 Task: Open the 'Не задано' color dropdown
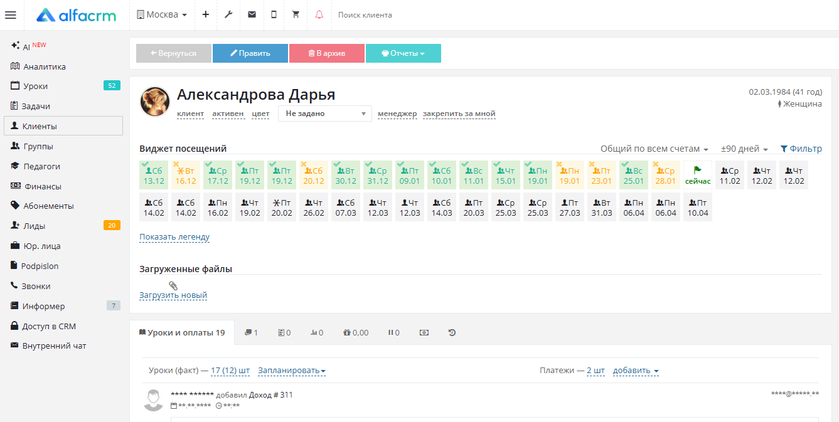[324, 113]
